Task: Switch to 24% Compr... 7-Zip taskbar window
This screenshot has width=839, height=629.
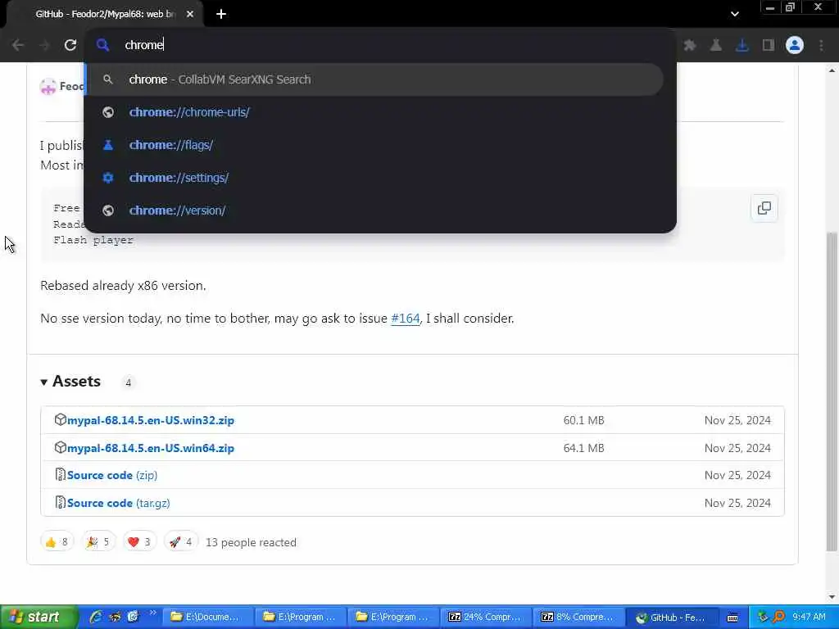Action: (485, 617)
